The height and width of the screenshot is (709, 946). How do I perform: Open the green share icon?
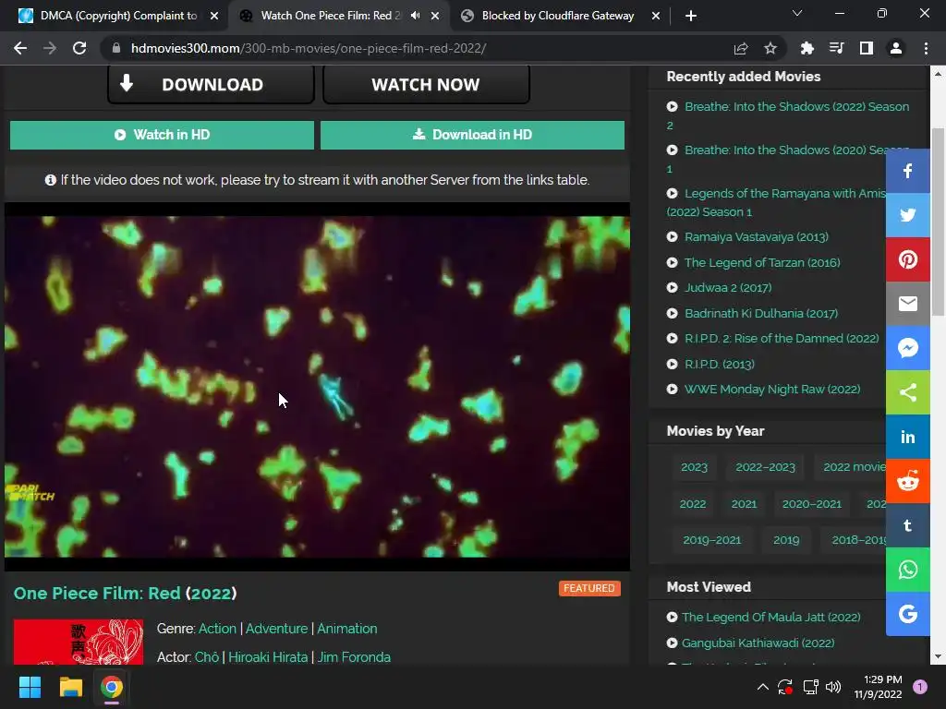[x=907, y=392]
